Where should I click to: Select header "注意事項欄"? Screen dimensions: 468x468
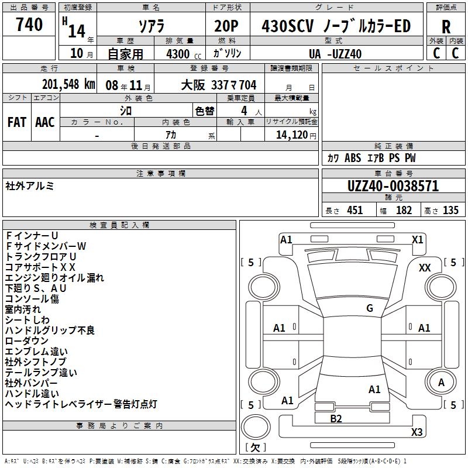(160, 173)
